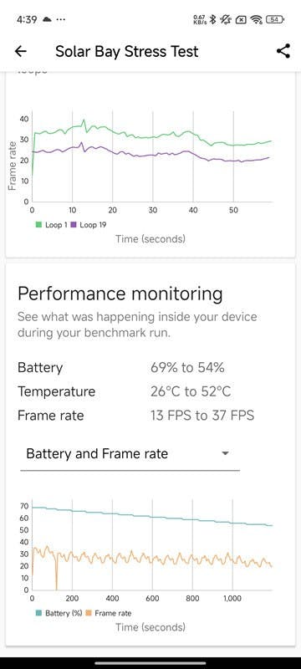Select the Battery and Frame rate text

(97, 453)
